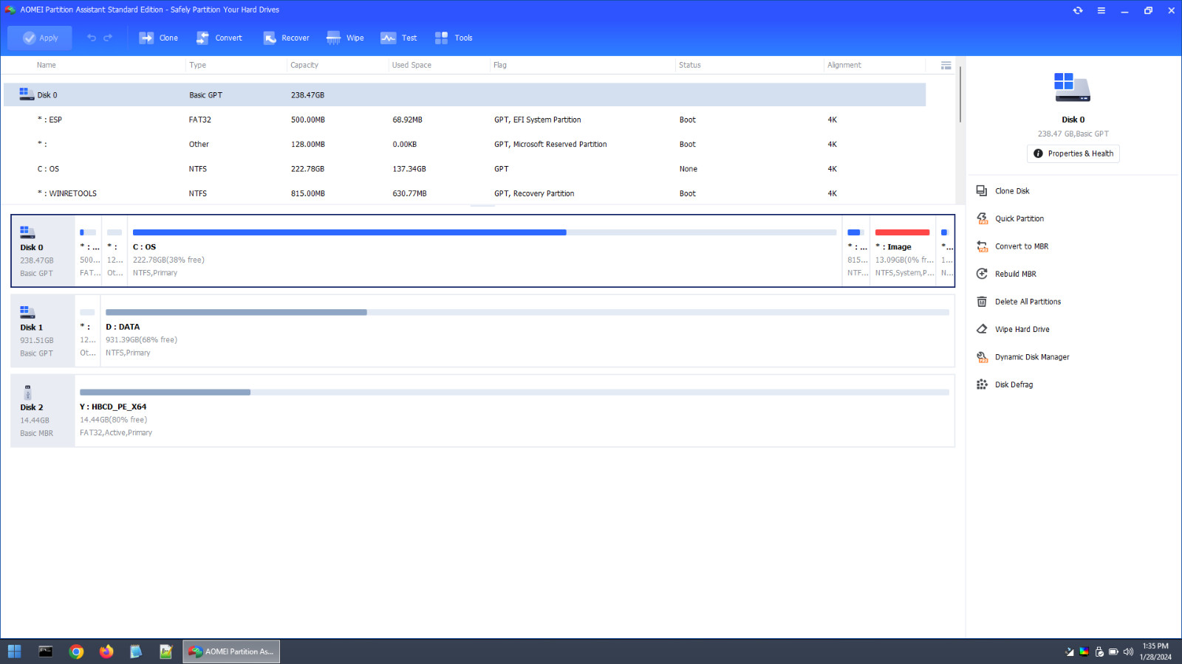Select Quick Partition in the sidebar
Image resolution: width=1182 pixels, height=664 pixels.
tap(1019, 218)
